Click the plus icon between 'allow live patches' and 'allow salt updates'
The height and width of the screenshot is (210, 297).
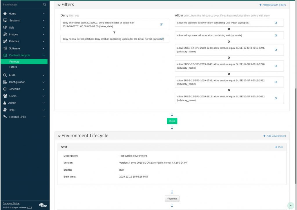tap(229, 29)
